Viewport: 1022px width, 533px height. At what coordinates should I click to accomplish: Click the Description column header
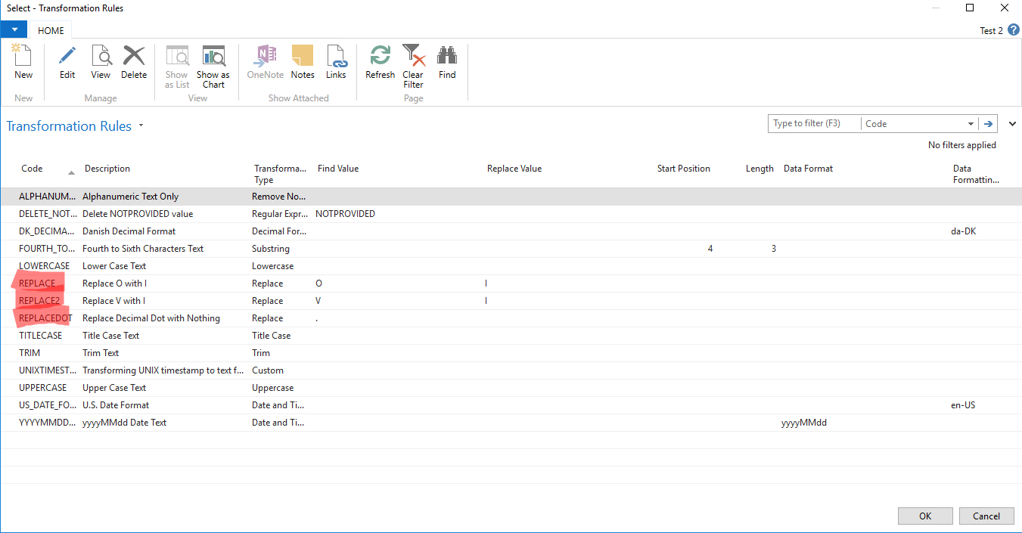click(107, 169)
